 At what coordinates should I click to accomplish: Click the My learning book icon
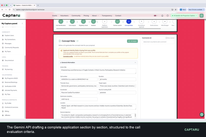tap(3, 69)
